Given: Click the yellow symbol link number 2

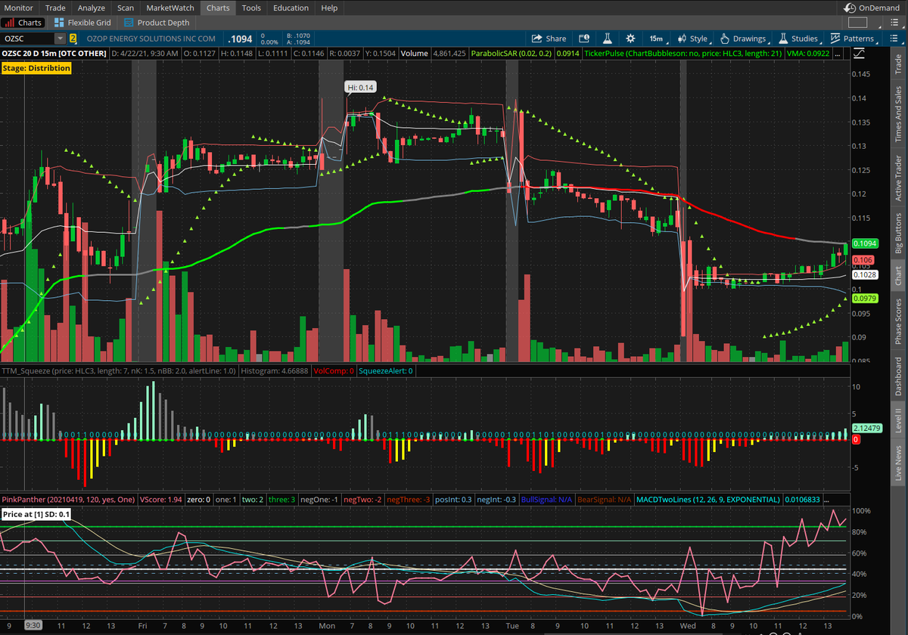Looking at the screenshot, I should click(73, 39).
